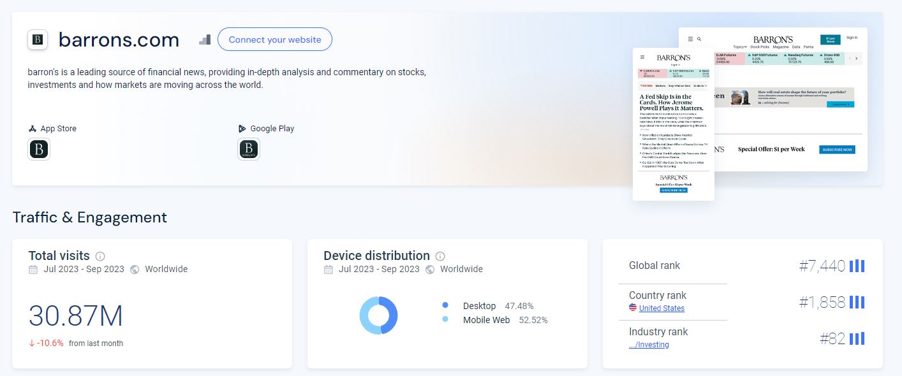
Task: Click calendar icon under Device distribution
Action: 329,270
